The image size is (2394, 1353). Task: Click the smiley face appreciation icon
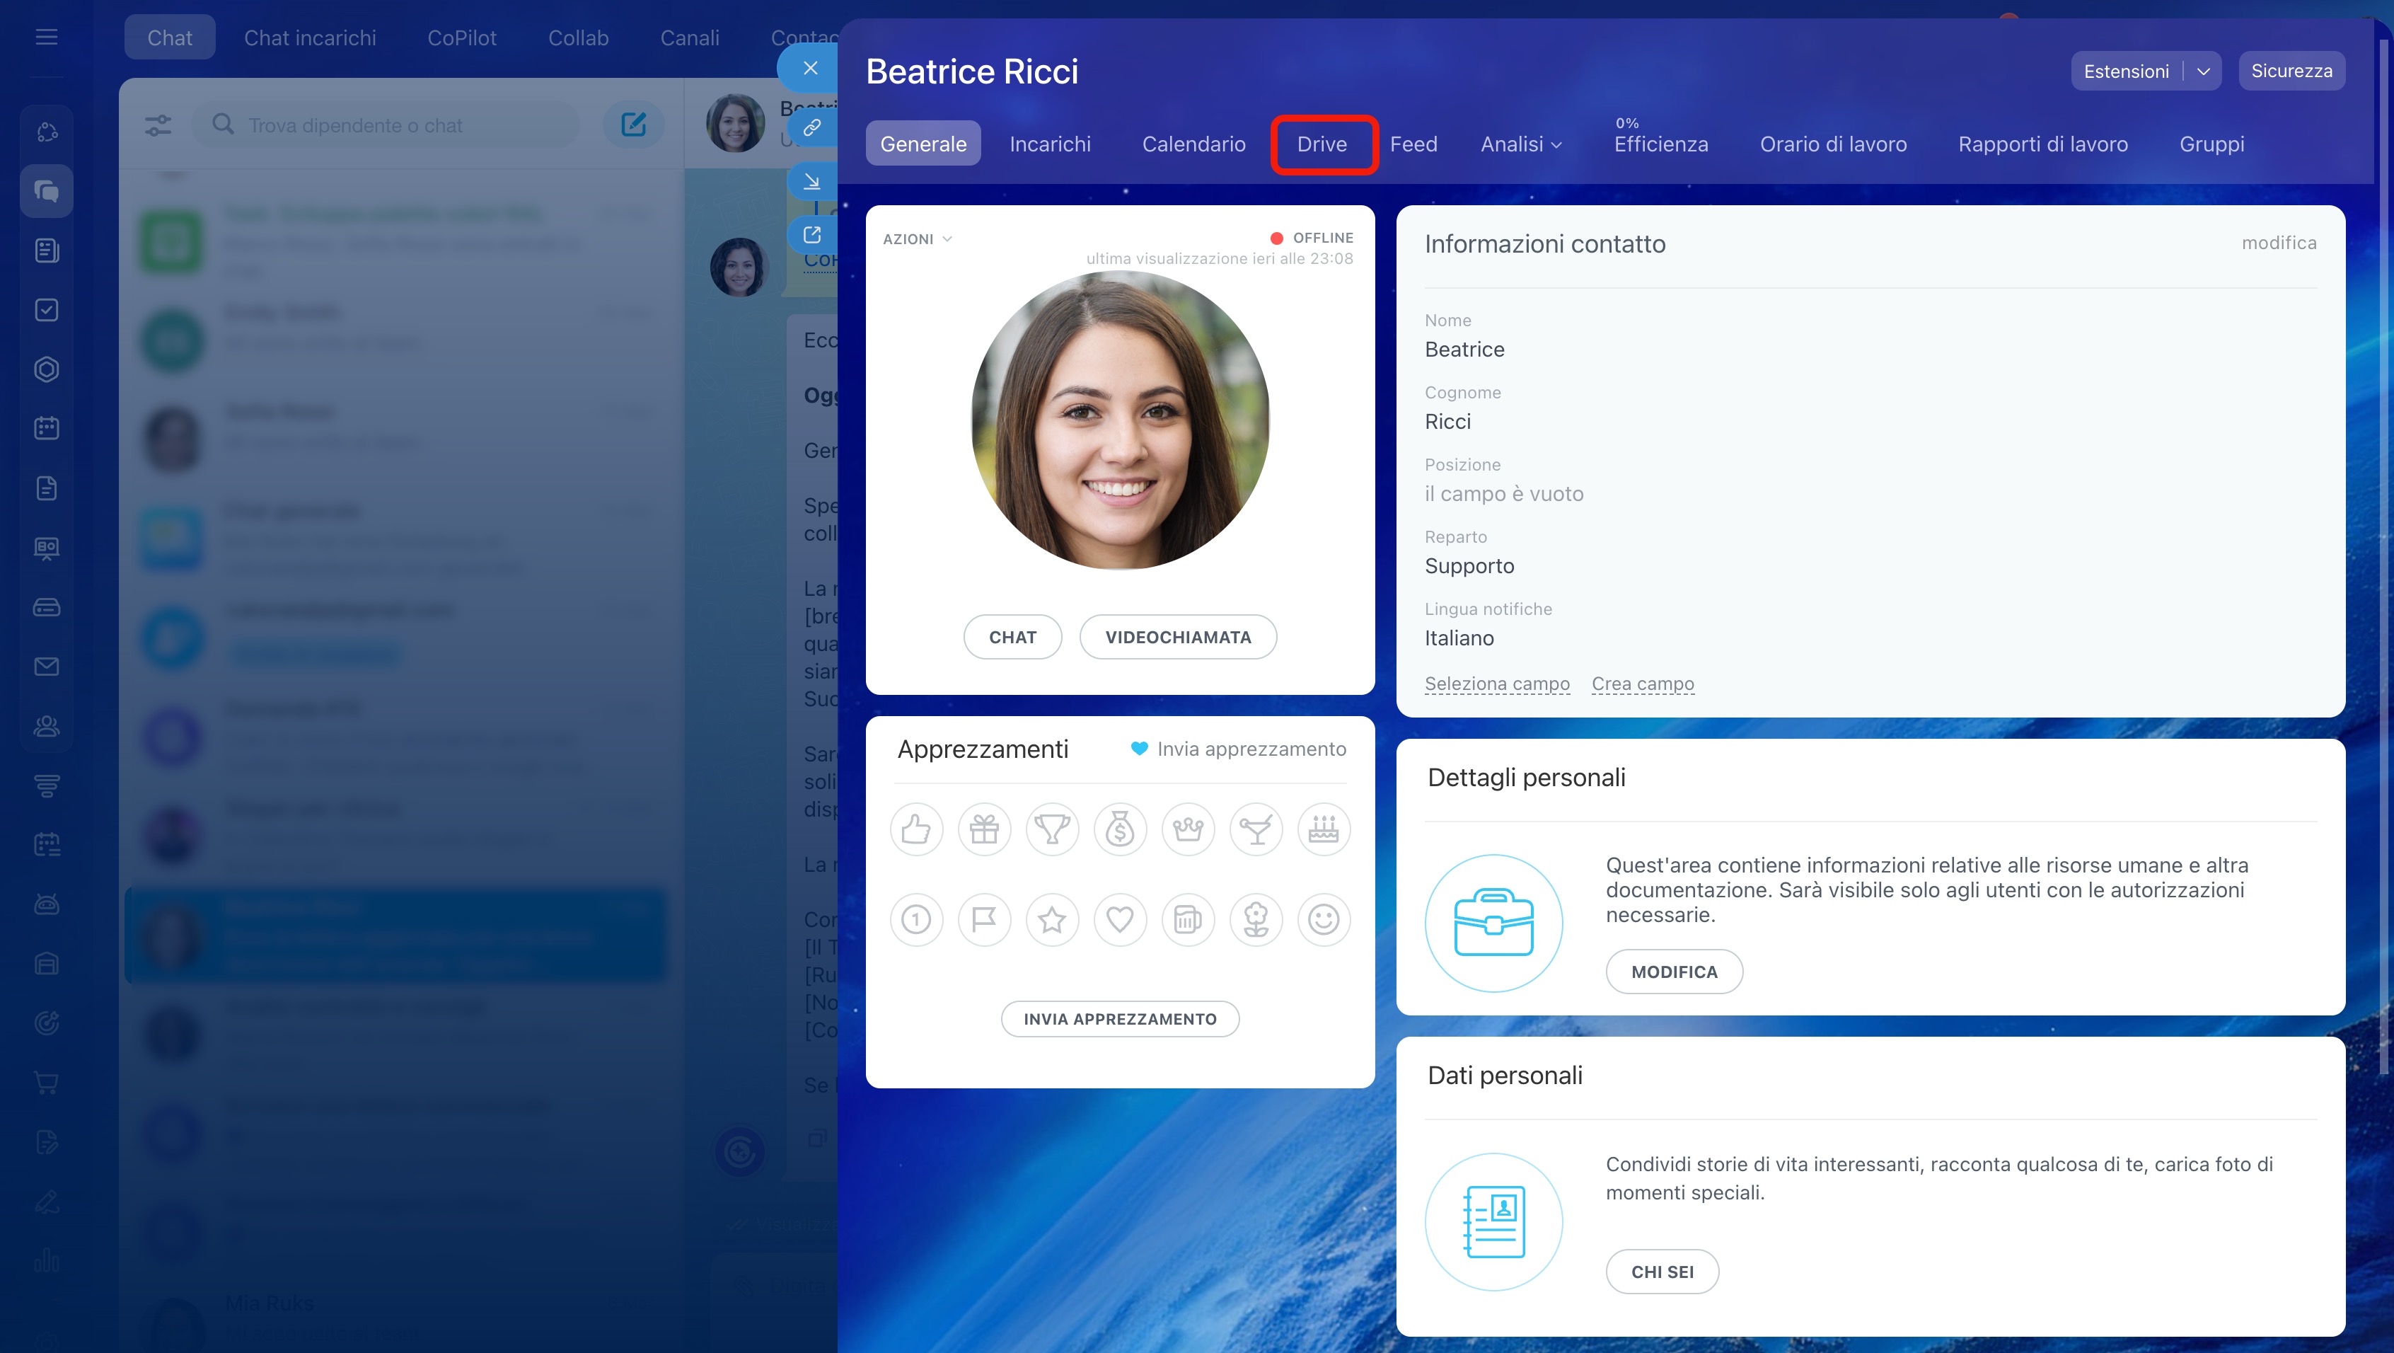click(1324, 920)
